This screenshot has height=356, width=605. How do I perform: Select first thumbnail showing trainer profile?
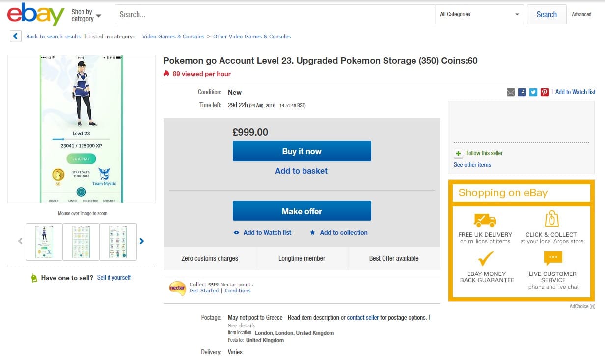click(44, 242)
